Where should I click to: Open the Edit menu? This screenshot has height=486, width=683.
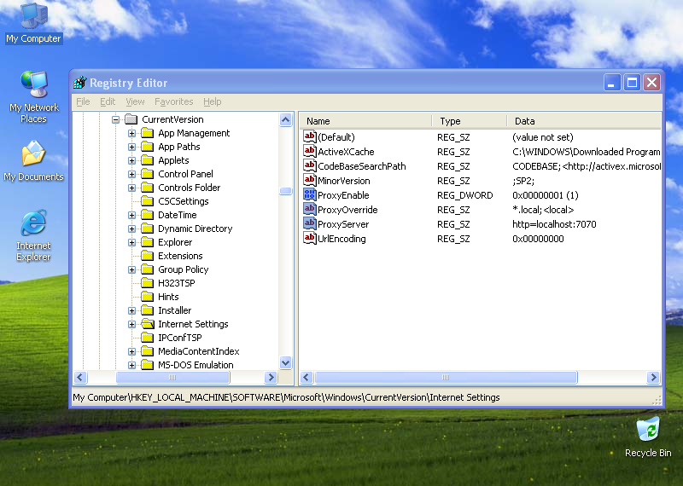108,101
